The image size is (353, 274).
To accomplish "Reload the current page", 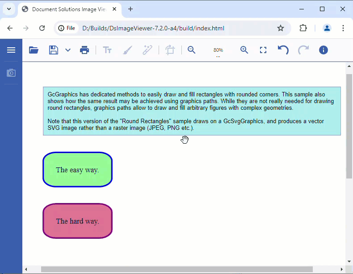I will point(42,28).
